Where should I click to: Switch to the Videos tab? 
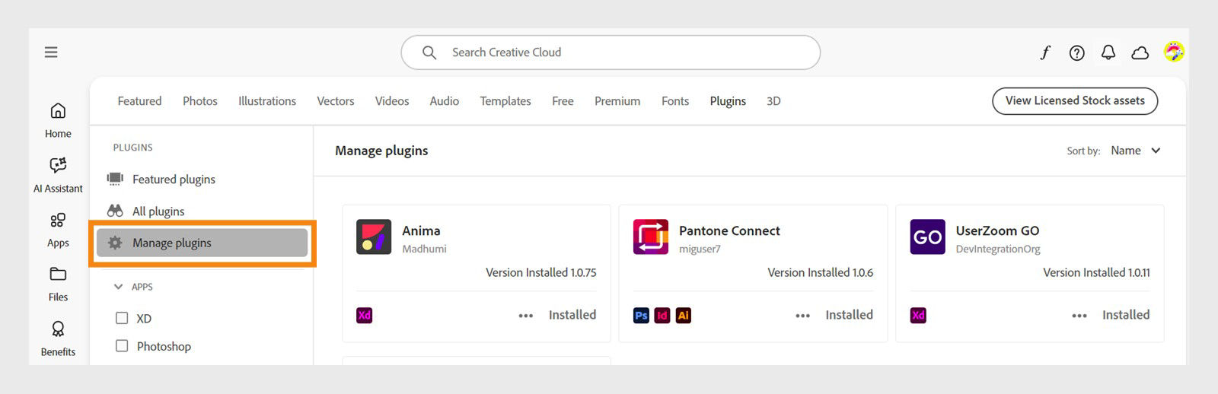pyautogui.click(x=392, y=101)
